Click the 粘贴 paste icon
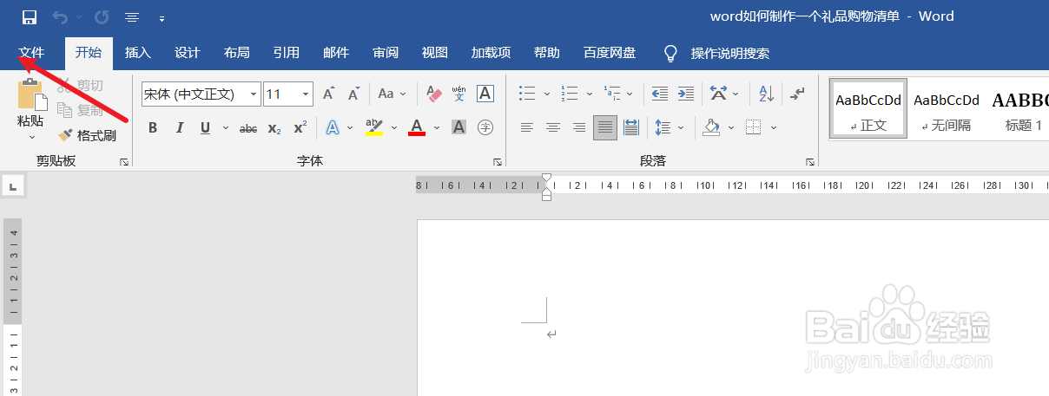Image resolution: width=1049 pixels, height=396 pixels. click(30, 94)
